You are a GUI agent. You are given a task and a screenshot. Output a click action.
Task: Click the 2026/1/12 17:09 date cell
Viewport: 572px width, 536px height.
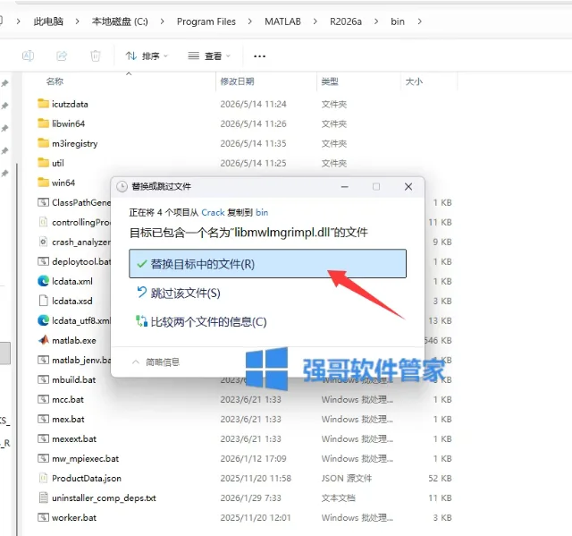coord(253,458)
